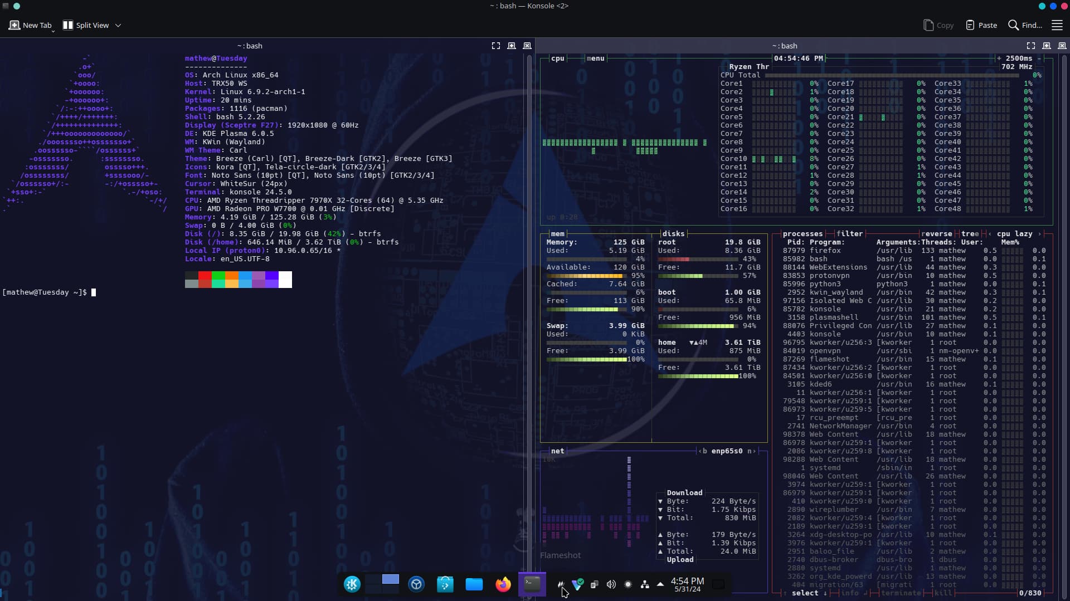Open btop menu in the cpu box
The width and height of the screenshot is (1070, 601).
click(x=595, y=58)
